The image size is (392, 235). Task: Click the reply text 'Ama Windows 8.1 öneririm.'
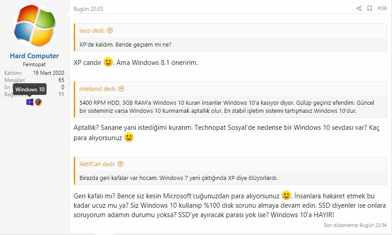coord(157,63)
